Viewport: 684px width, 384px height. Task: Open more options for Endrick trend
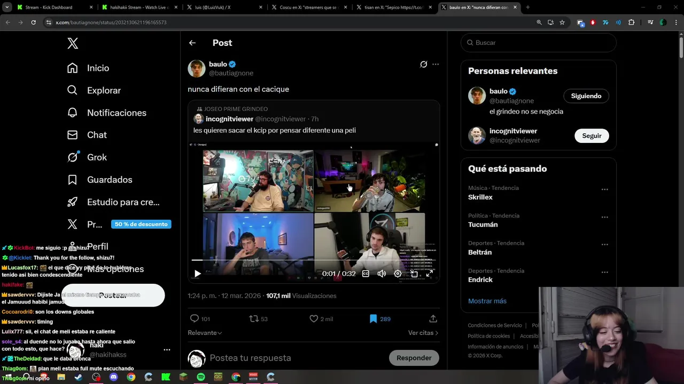(x=605, y=273)
